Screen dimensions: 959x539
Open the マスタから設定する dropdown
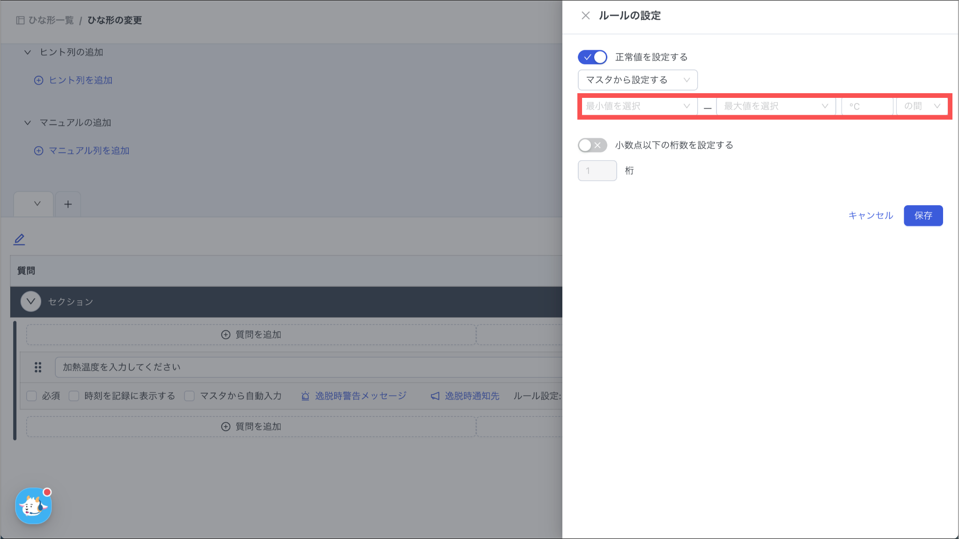tap(637, 80)
